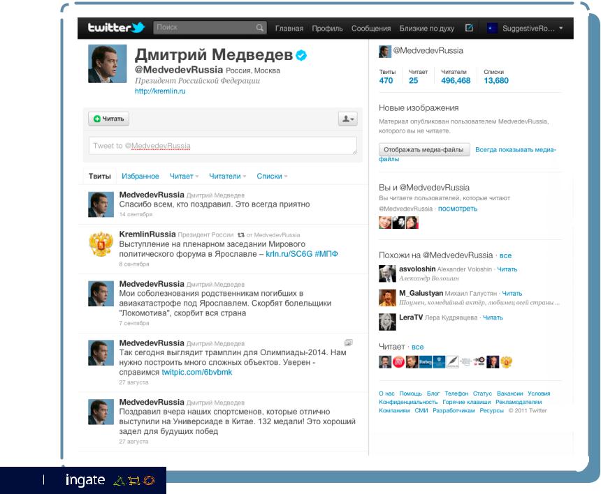Click the Отображать медиа-файлы button
Image resolution: width=601 pixels, height=494 pixels.
(x=424, y=149)
